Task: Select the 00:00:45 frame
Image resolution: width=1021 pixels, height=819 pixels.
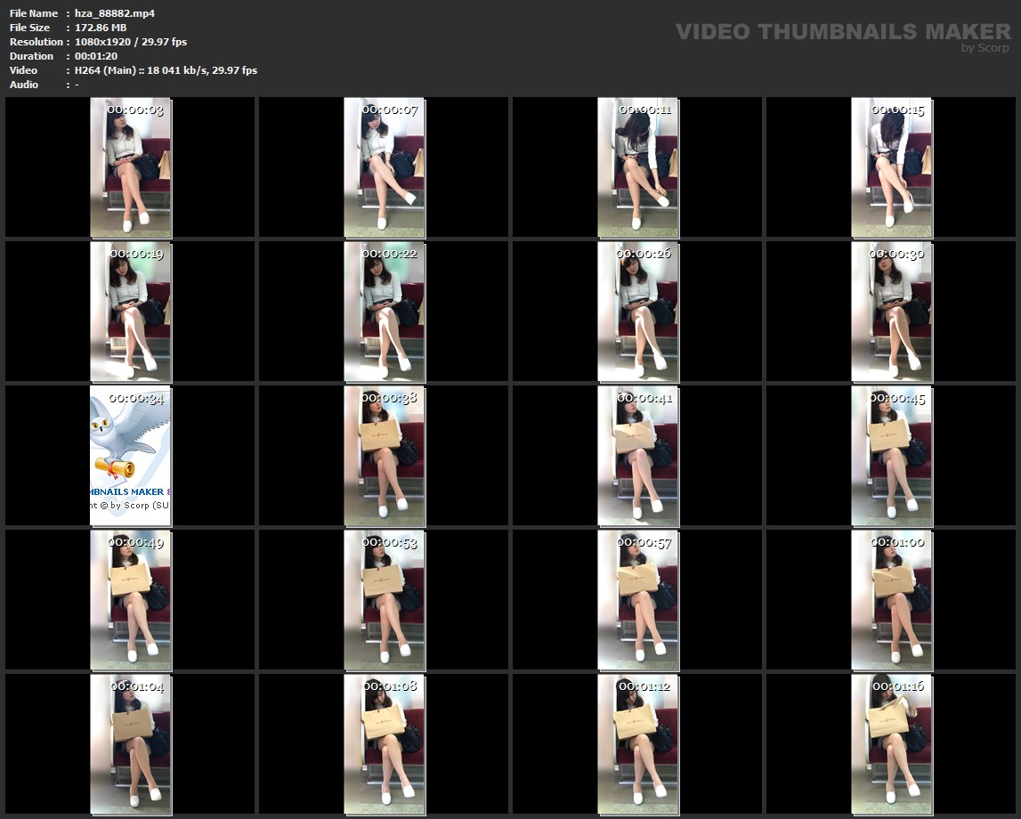Action: [892, 456]
